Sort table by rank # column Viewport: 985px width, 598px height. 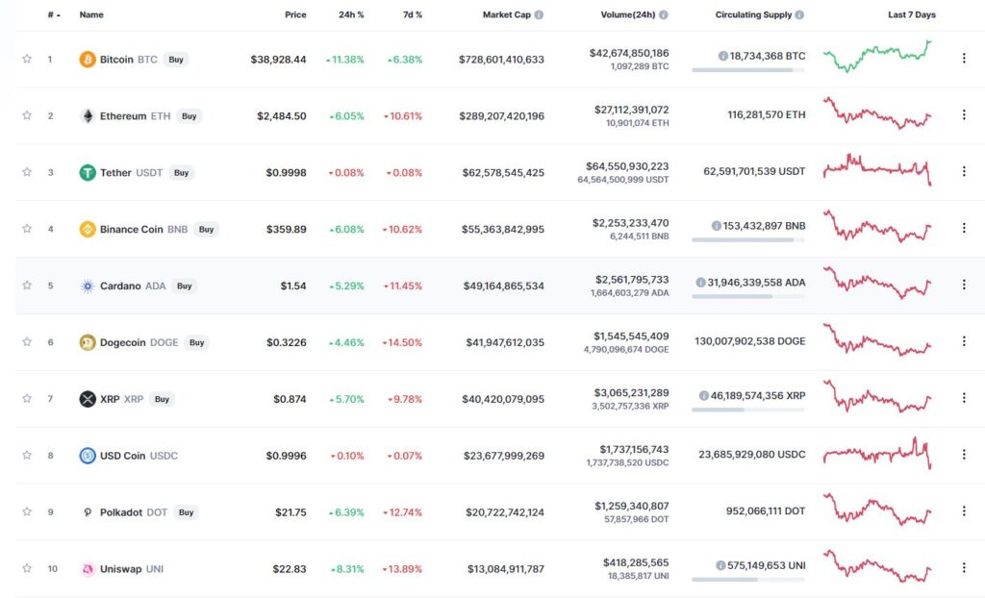[x=54, y=14]
